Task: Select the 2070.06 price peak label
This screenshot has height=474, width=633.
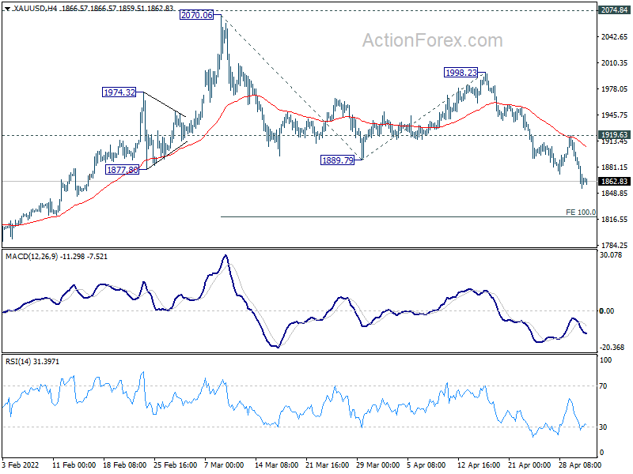Action: [196, 15]
